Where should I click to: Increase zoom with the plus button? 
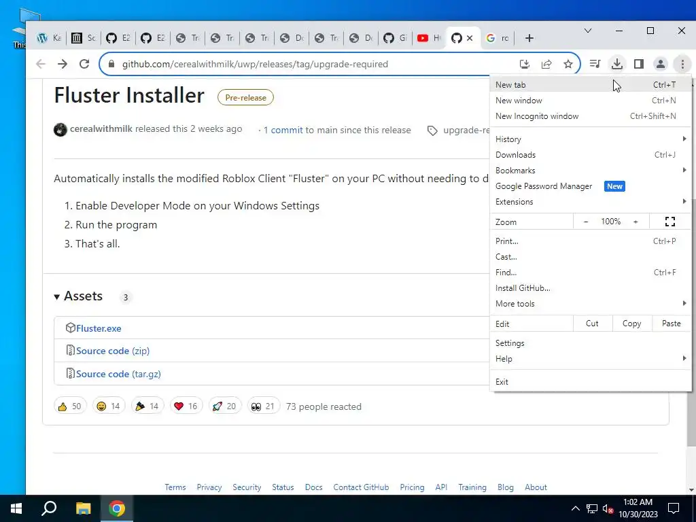(x=636, y=222)
